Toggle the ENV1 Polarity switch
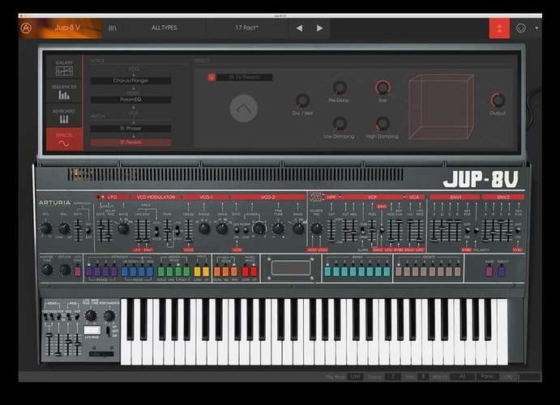The height and width of the screenshot is (405, 560). pos(476,231)
